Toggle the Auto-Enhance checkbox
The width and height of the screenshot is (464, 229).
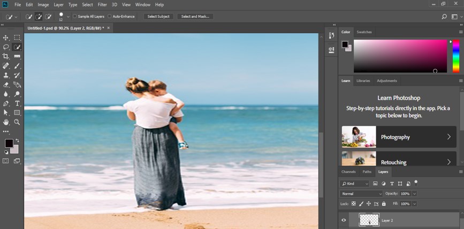(110, 17)
